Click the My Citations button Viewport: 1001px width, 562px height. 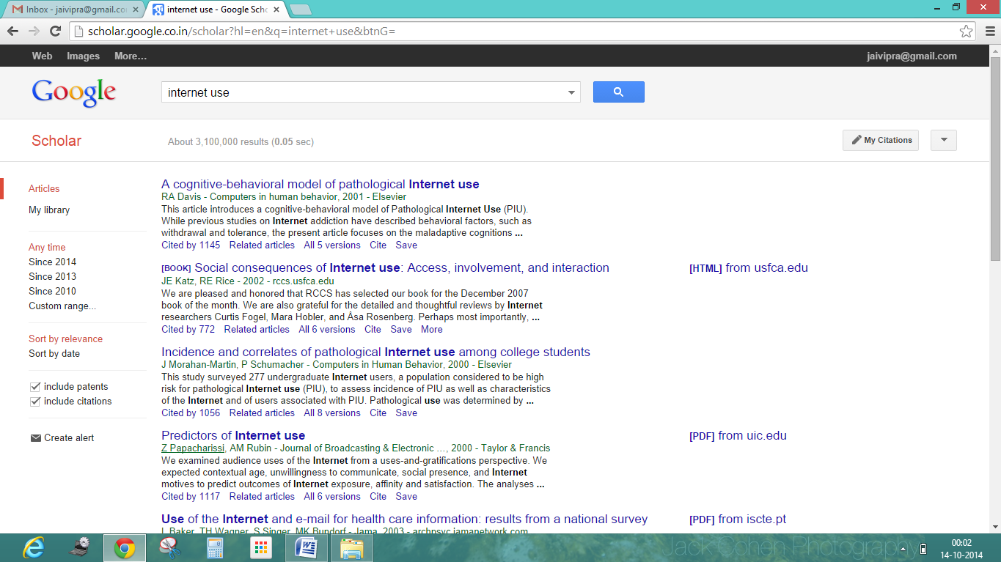(881, 140)
